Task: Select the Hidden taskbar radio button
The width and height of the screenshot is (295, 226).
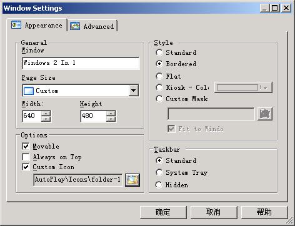Action: tap(159, 185)
